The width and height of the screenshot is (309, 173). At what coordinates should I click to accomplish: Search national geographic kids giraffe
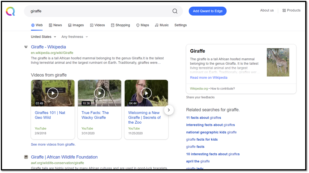211,132
